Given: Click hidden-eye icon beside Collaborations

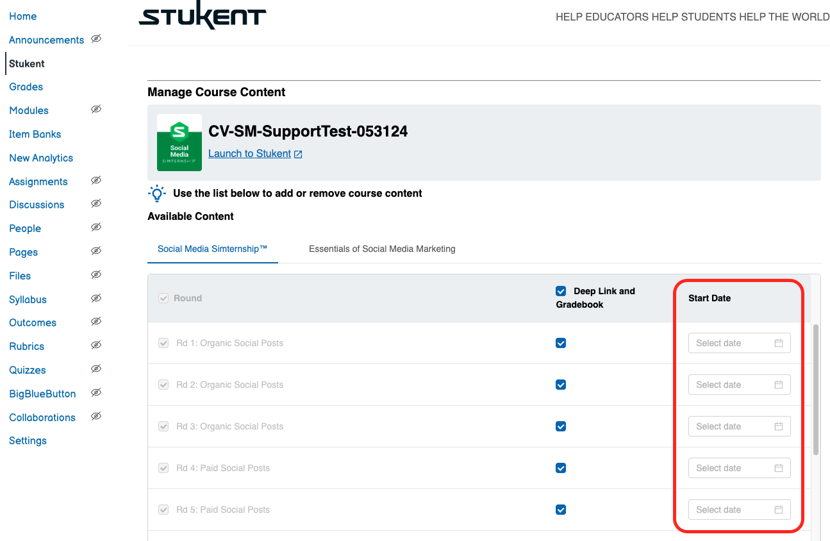Looking at the screenshot, I should [96, 417].
